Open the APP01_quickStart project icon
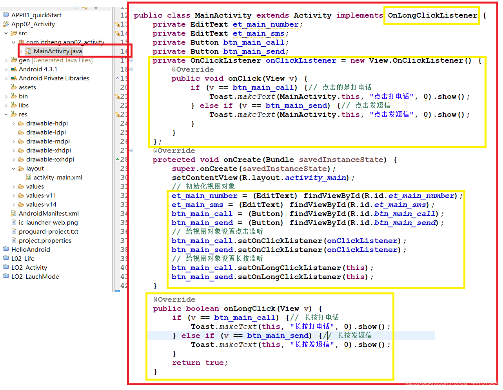 click(x=6, y=15)
